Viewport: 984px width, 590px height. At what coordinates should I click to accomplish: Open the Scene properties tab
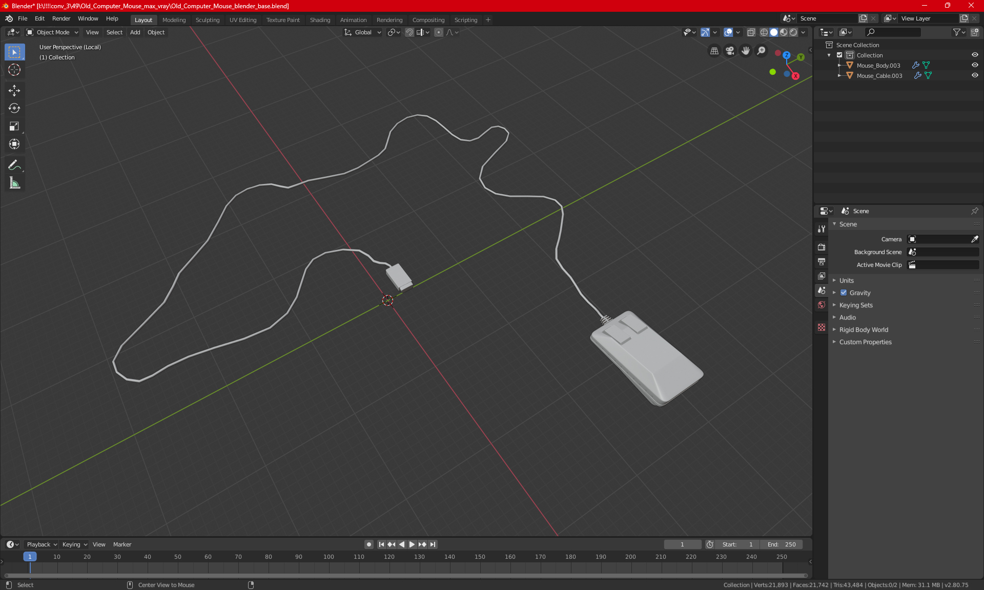(822, 290)
